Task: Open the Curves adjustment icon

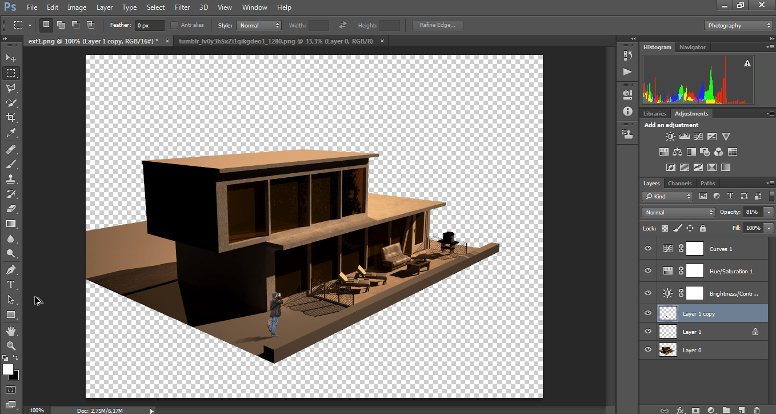Action: pyautogui.click(x=698, y=136)
